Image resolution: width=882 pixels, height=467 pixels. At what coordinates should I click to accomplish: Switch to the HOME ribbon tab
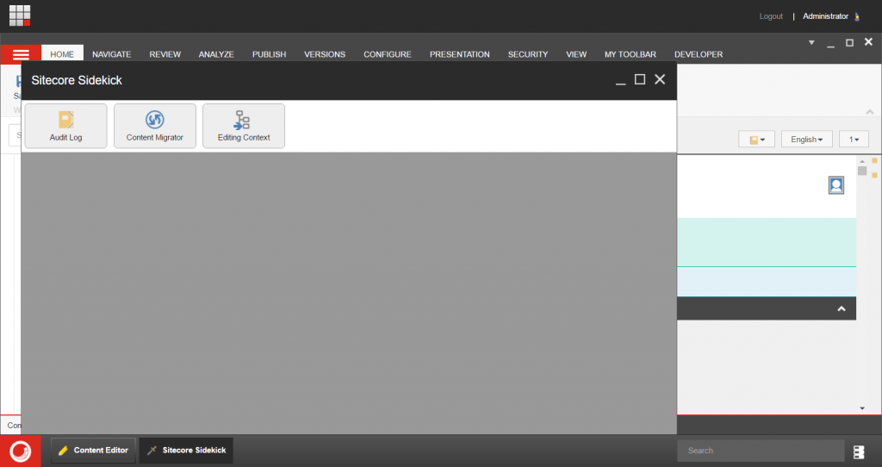tap(62, 54)
